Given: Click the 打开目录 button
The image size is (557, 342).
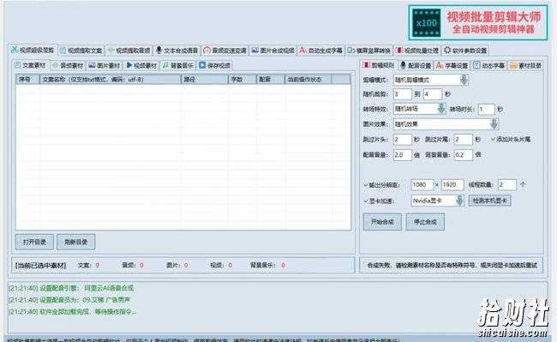Looking at the screenshot, I should [34, 243].
